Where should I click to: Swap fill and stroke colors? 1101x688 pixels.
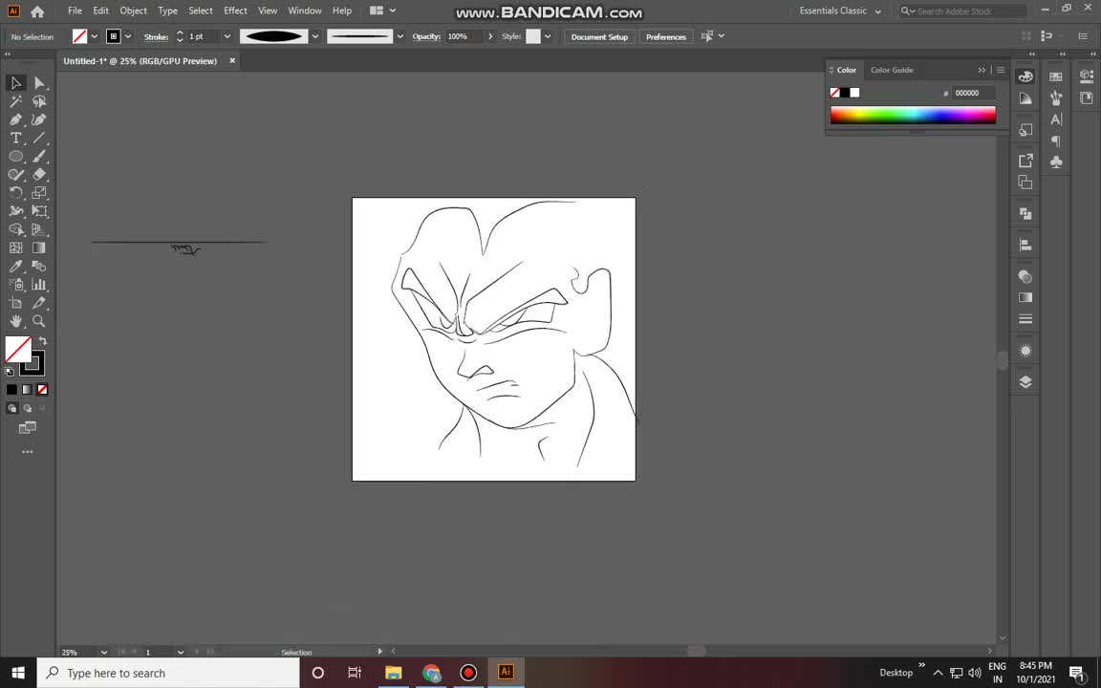[x=43, y=340]
